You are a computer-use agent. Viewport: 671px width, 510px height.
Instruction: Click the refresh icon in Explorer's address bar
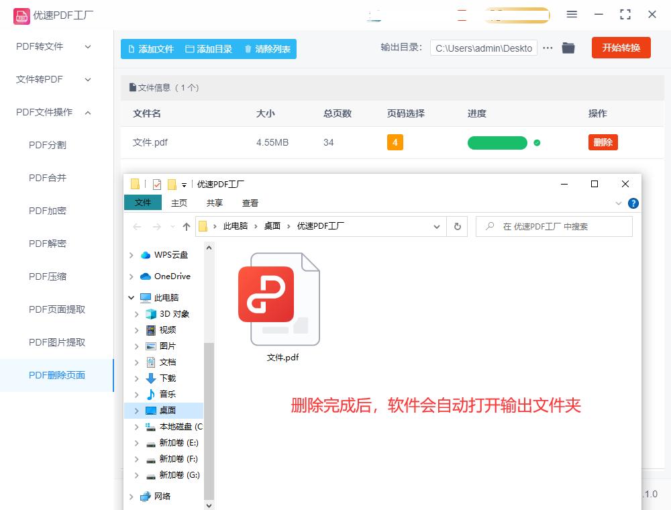pyautogui.click(x=457, y=226)
